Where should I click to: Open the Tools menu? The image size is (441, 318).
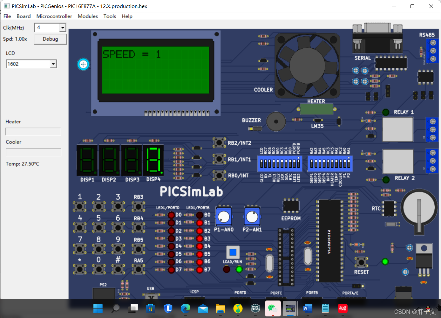coord(110,16)
